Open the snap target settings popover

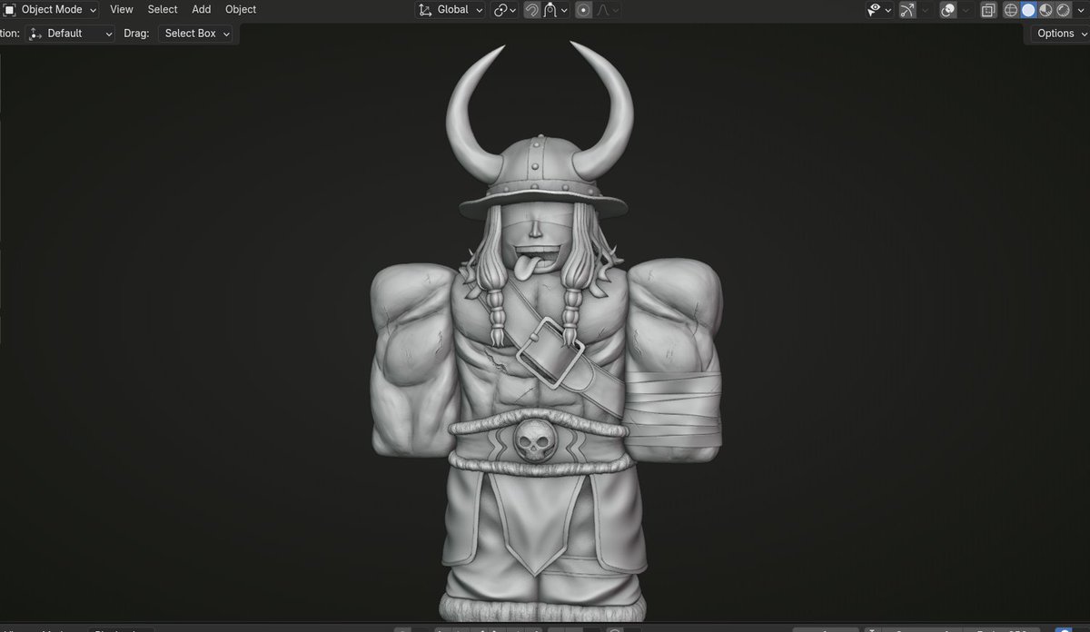[x=556, y=10]
